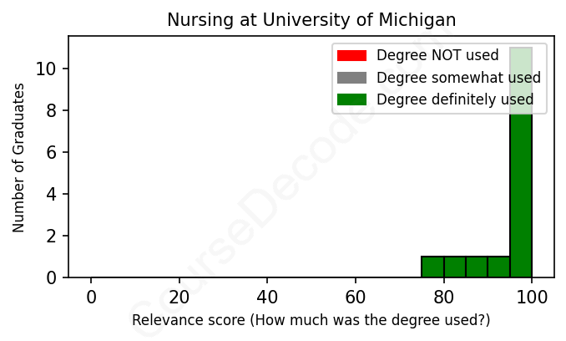
Task: Click the x-axis tick label 100
Action: click(x=532, y=297)
